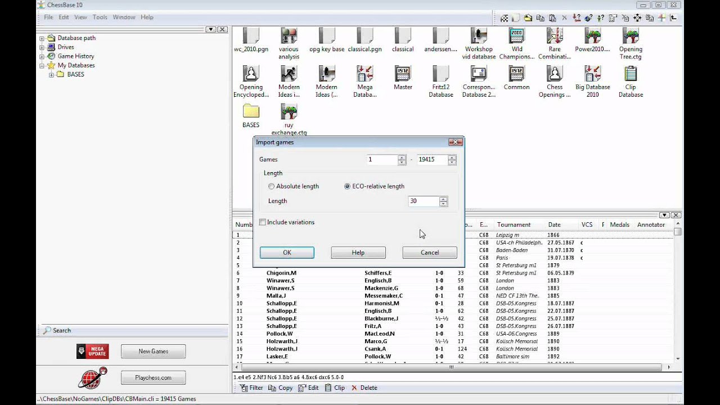Click the Search bar in left pane
The width and height of the screenshot is (720, 405).
(132, 331)
